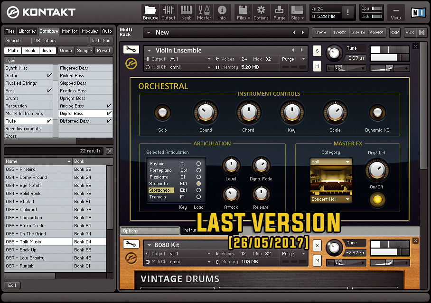The image size is (431, 303).
Task: Click 8080 Kit Kontakt logo icon
Action: coord(131,258)
